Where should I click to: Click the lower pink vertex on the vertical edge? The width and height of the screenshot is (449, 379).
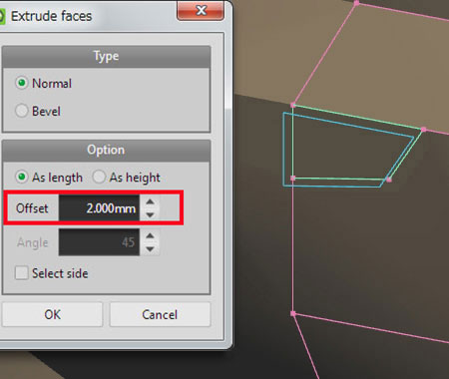[293, 313]
